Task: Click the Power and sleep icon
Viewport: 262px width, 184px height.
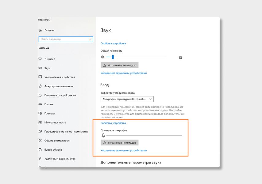Action: (x=40, y=95)
